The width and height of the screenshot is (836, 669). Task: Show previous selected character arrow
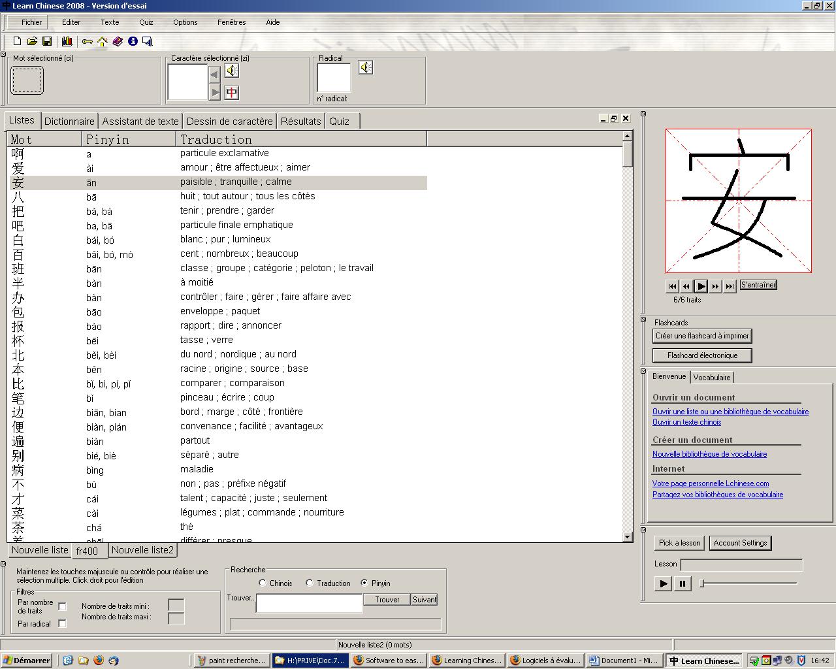click(214, 74)
